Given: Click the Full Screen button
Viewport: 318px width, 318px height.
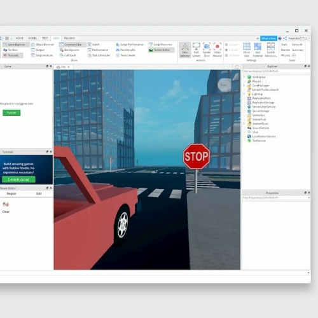Looking at the screenshot, I should [x=197, y=50].
